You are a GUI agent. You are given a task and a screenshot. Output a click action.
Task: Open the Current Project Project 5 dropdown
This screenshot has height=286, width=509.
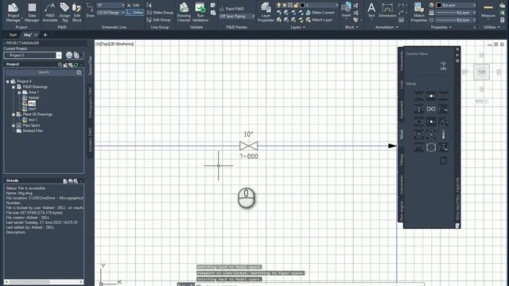point(33,55)
